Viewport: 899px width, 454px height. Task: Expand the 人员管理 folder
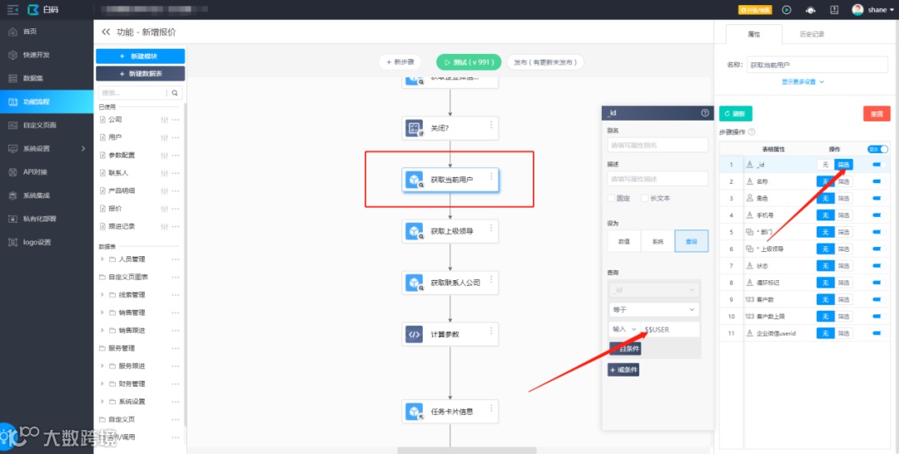point(102,259)
